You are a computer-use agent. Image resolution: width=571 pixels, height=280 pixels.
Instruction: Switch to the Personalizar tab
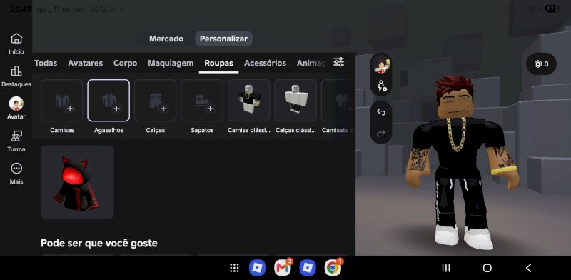[x=223, y=39]
